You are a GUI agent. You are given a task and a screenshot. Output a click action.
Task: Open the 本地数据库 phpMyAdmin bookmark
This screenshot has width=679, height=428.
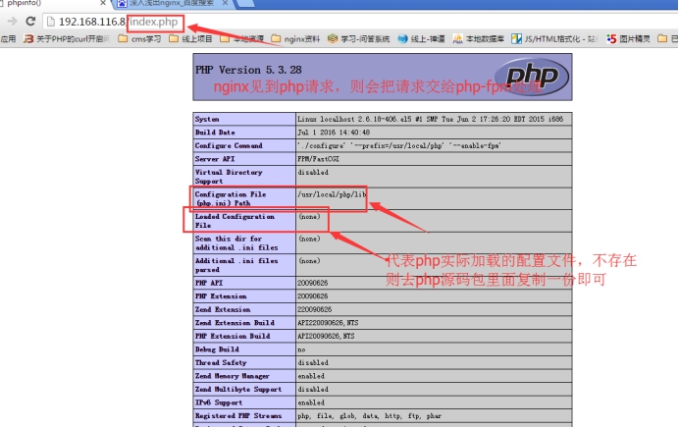(x=478, y=39)
